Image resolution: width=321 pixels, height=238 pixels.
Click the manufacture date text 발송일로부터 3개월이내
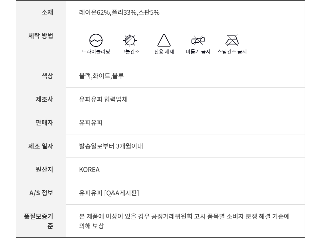point(111,146)
